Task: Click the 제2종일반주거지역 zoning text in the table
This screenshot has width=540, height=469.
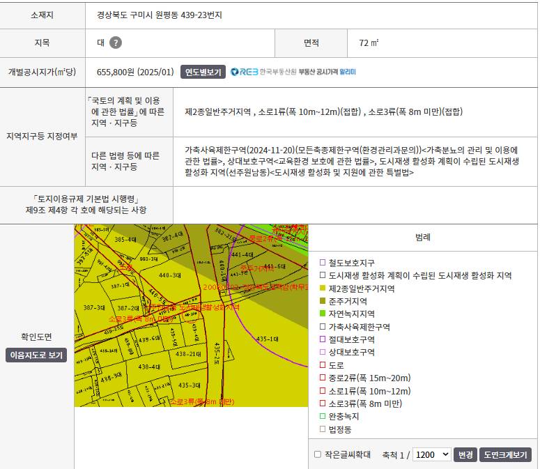Action: (x=217, y=112)
